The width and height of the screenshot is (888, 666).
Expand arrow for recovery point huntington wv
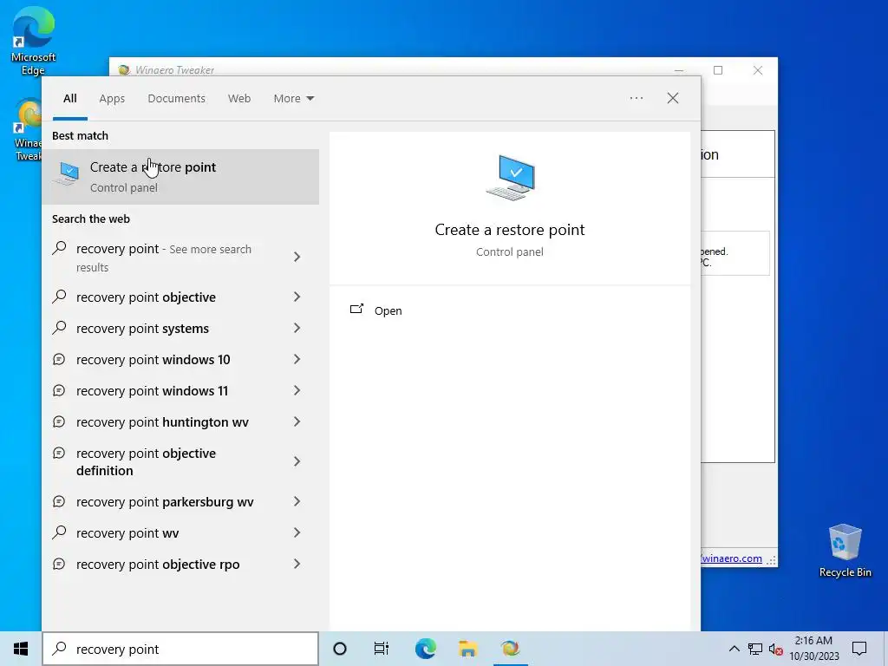pyautogui.click(x=297, y=421)
